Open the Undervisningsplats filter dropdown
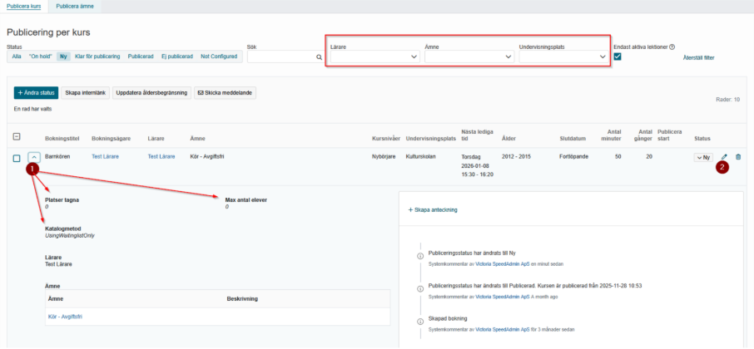This screenshot has height=349, width=754. pyautogui.click(x=564, y=57)
